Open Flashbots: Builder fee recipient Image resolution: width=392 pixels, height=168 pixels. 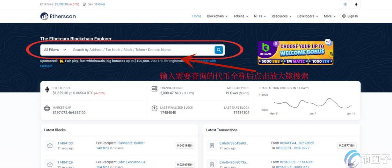coord(131,143)
